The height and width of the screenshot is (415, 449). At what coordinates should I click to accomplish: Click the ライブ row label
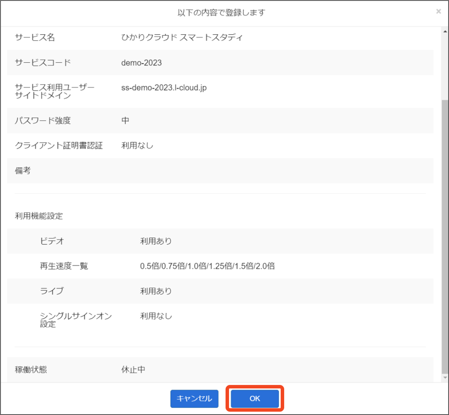[52, 291]
